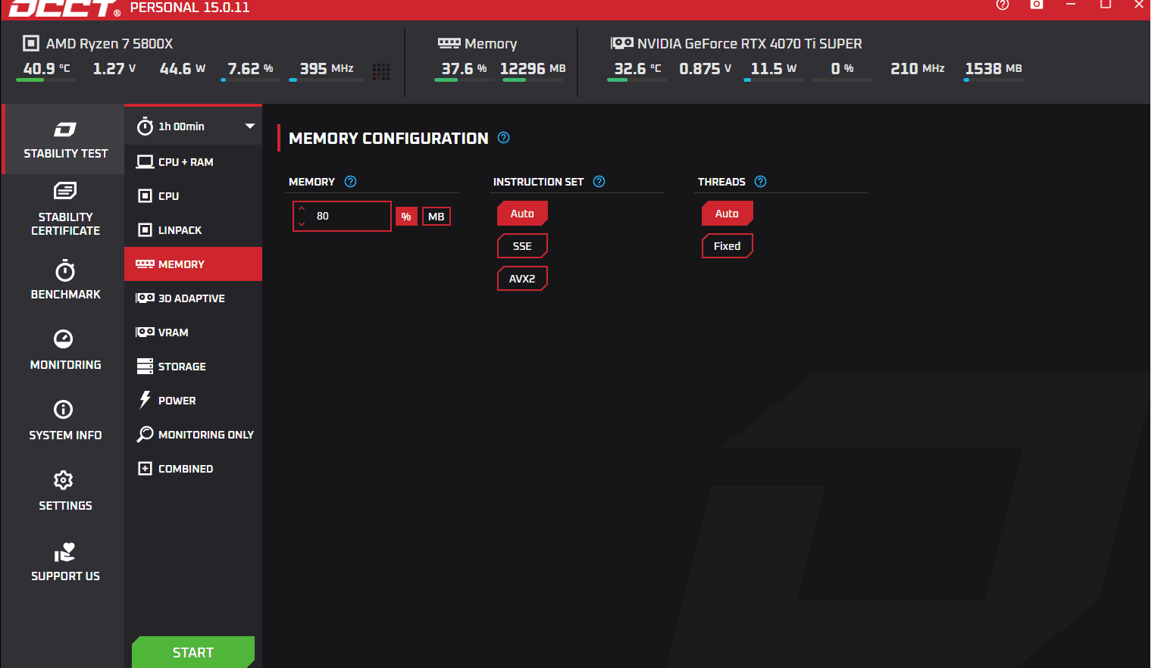Select the 3D Adaptive test
Screen dimensions: 1164x668
[x=193, y=298]
